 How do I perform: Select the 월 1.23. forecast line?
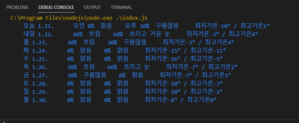click(128, 42)
